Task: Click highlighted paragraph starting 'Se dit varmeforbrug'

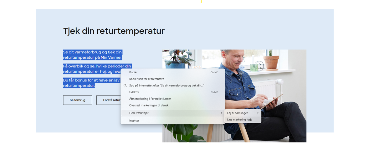Action: [93, 55]
